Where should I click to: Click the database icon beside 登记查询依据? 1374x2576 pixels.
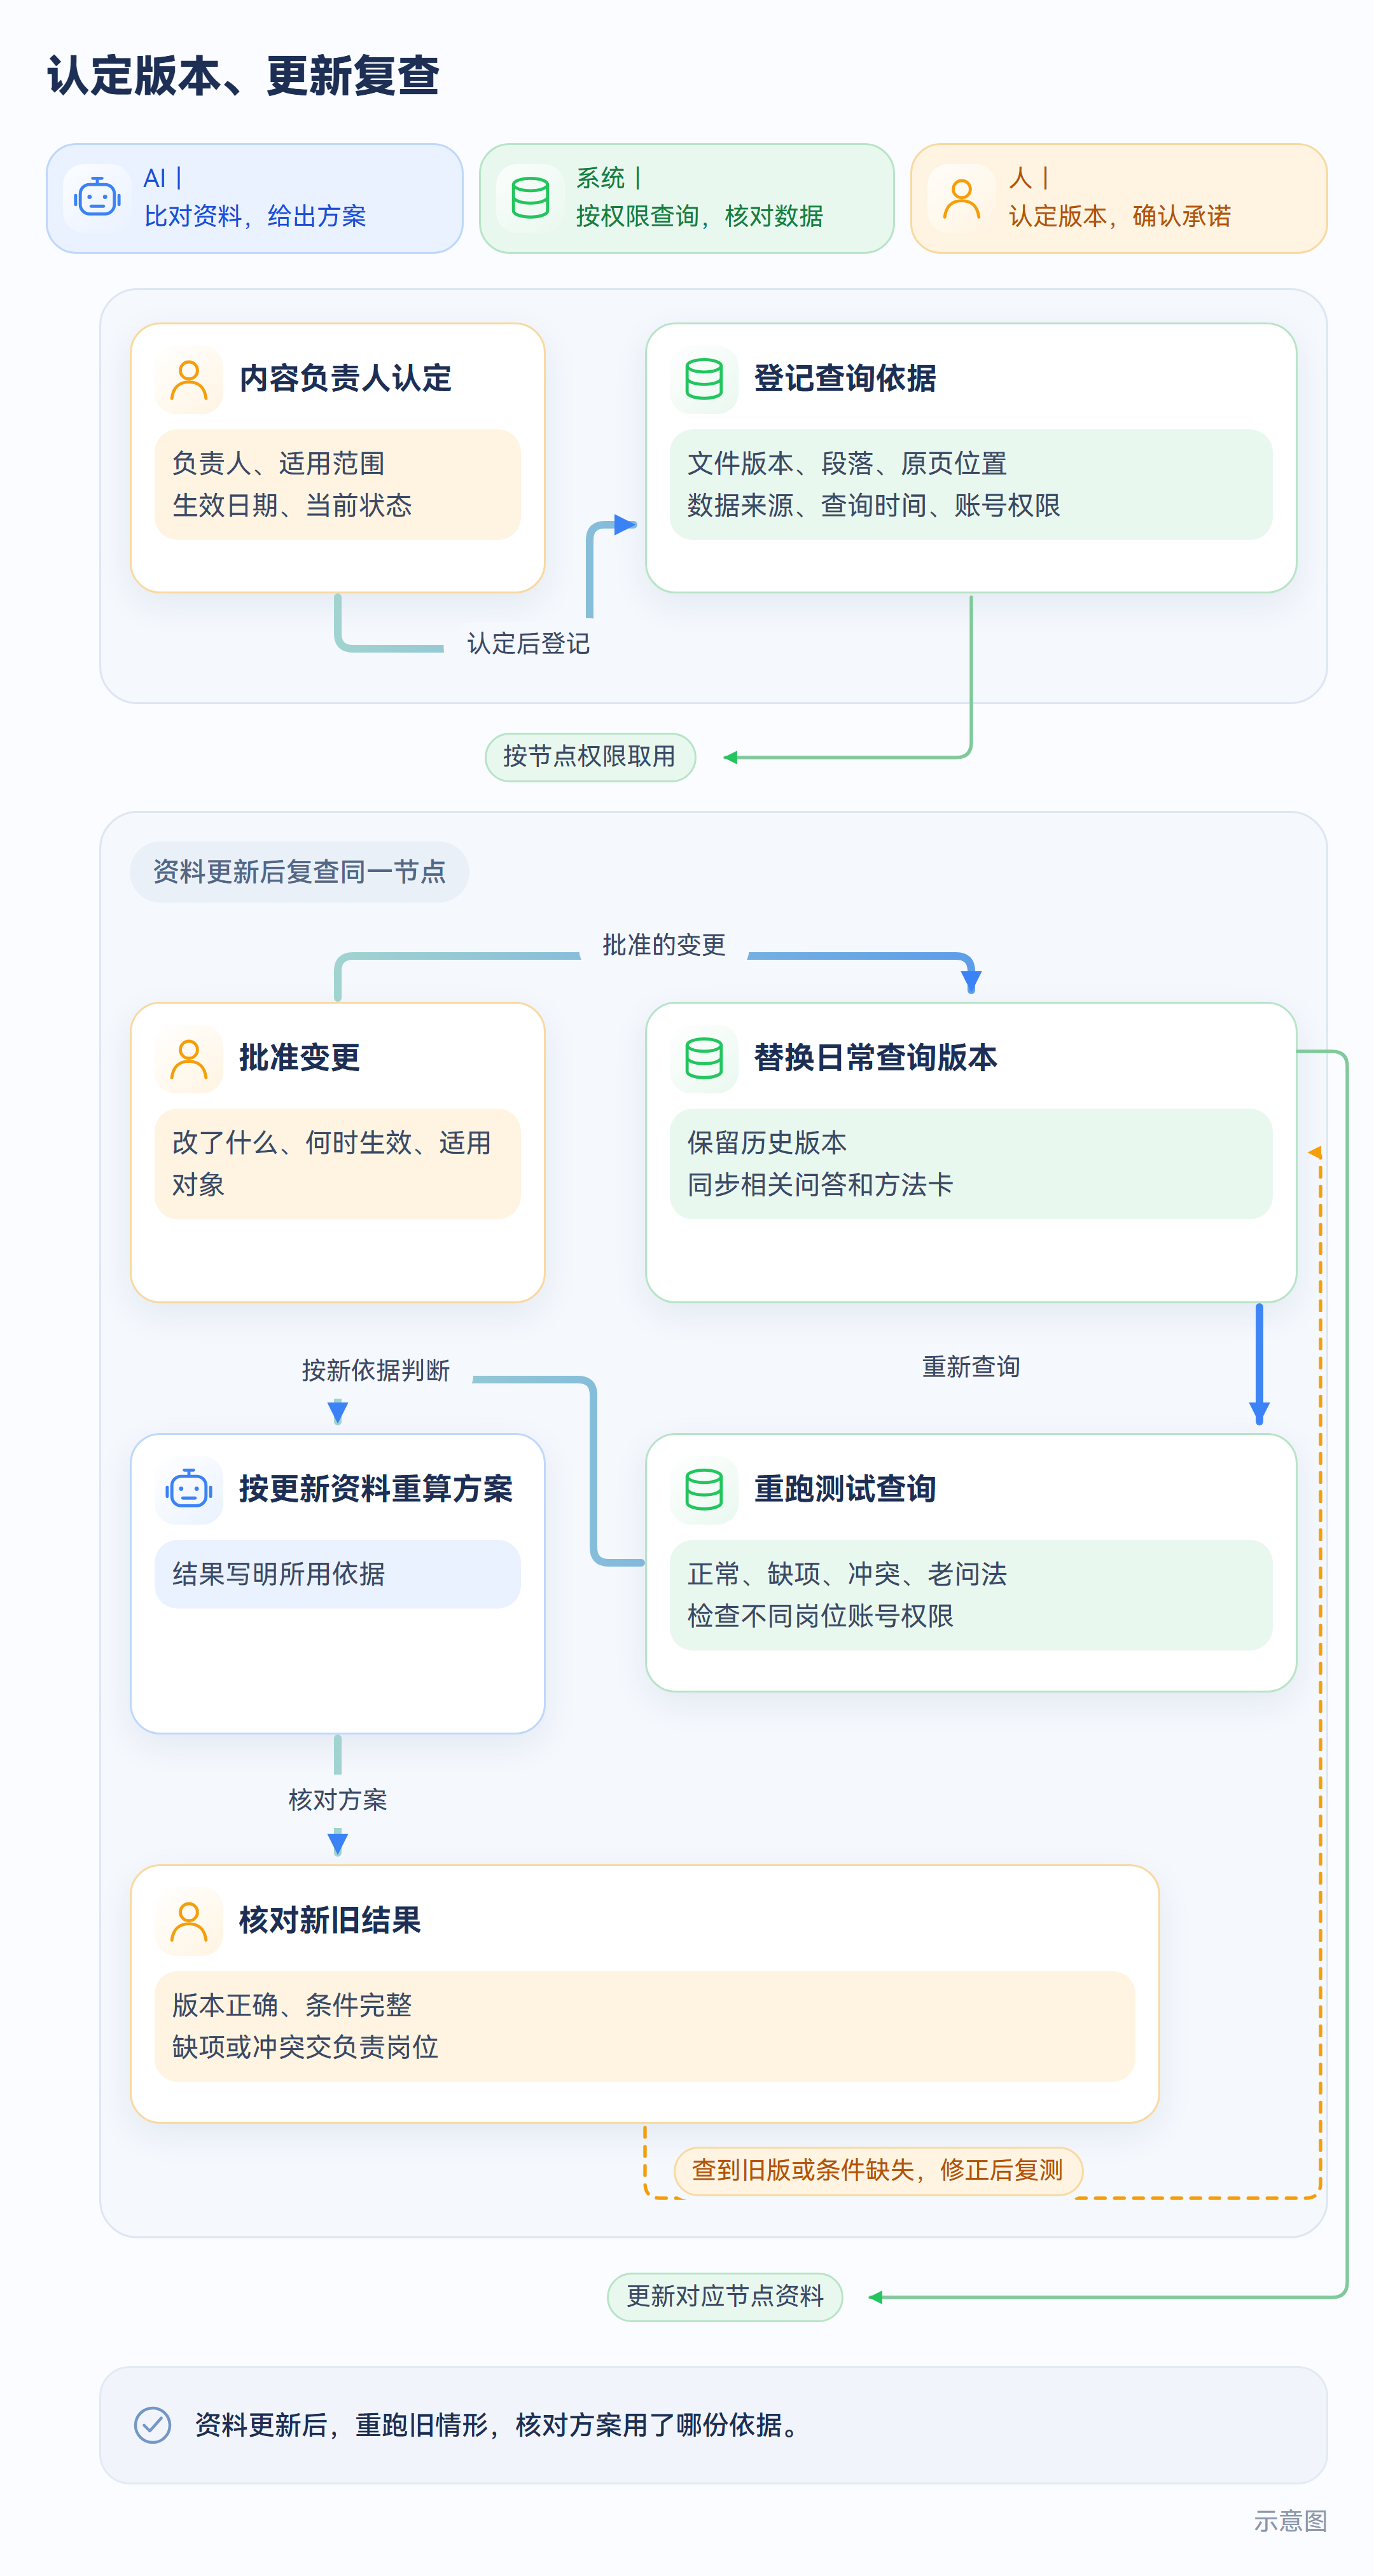point(704,379)
